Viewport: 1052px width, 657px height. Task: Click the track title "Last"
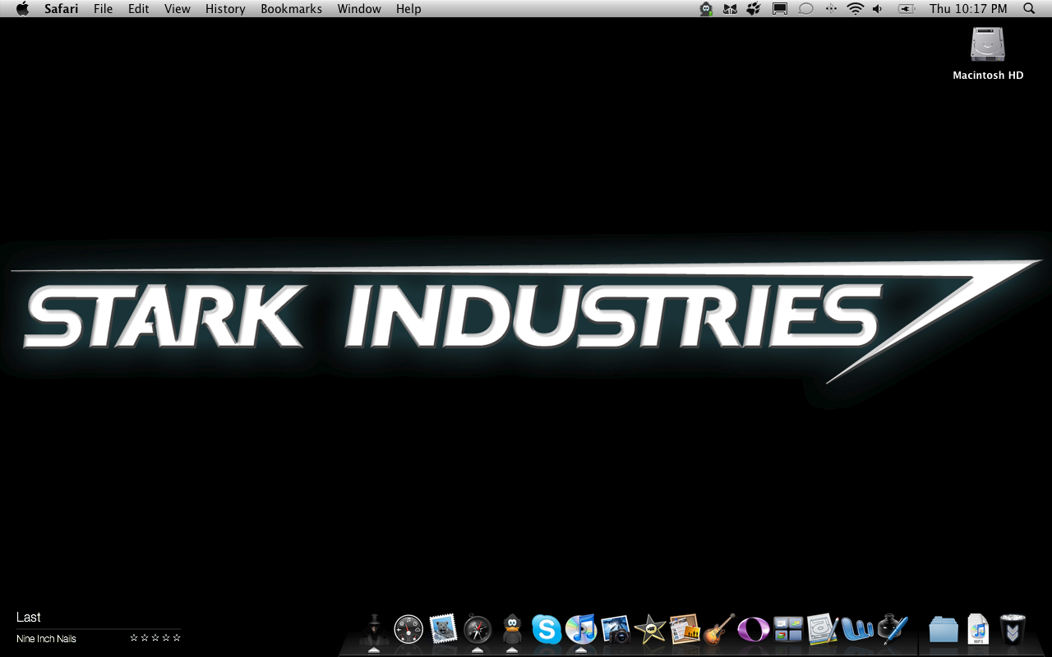29,618
